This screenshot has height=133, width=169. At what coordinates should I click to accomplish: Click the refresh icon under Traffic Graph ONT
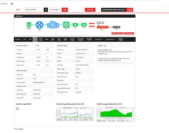coord(17,109)
